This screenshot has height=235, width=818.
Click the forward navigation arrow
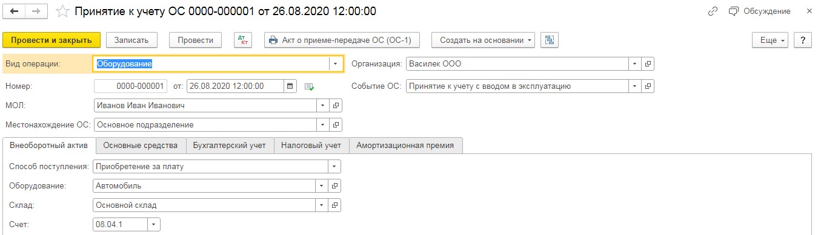coord(36,11)
